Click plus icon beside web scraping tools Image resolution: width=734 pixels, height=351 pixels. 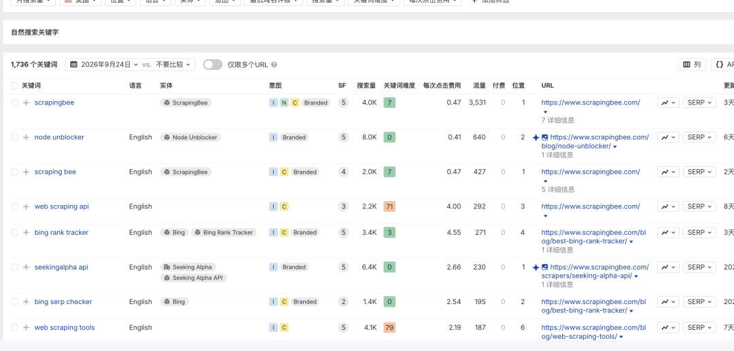(x=27, y=328)
